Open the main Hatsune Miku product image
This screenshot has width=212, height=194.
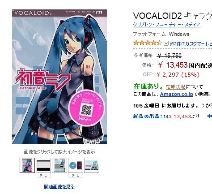pos(59,77)
